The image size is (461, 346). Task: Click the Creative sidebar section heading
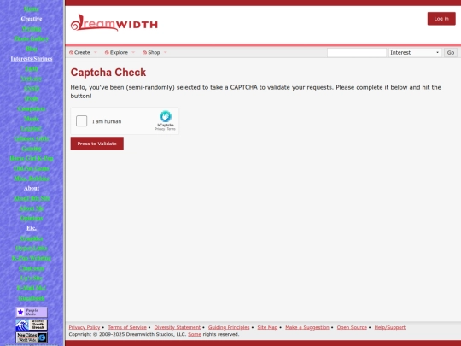tap(32, 19)
